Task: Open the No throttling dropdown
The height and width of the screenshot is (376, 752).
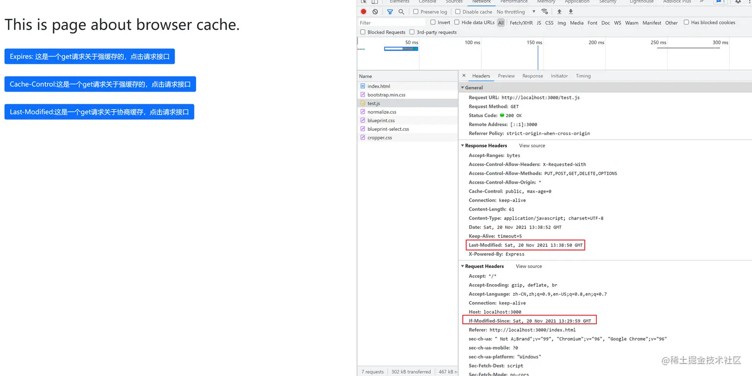Action: [x=516, y=12]
